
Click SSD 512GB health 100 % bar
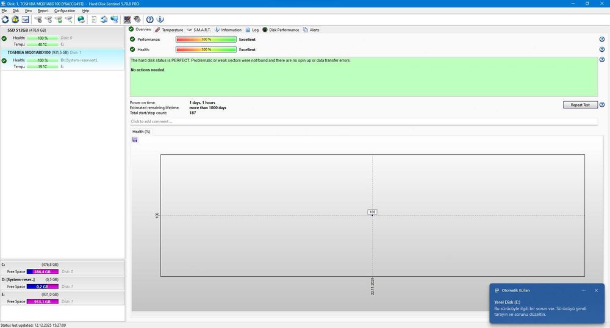[x=43, y=38]
